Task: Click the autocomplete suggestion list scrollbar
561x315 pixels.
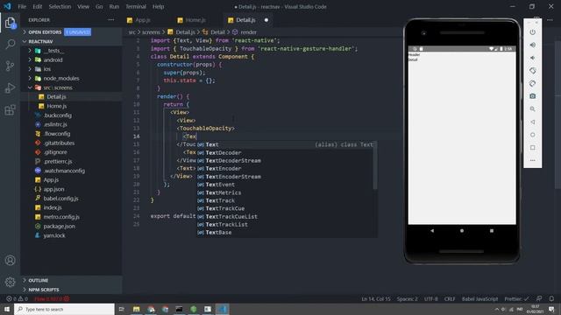Action: click(x=375, y=165)
